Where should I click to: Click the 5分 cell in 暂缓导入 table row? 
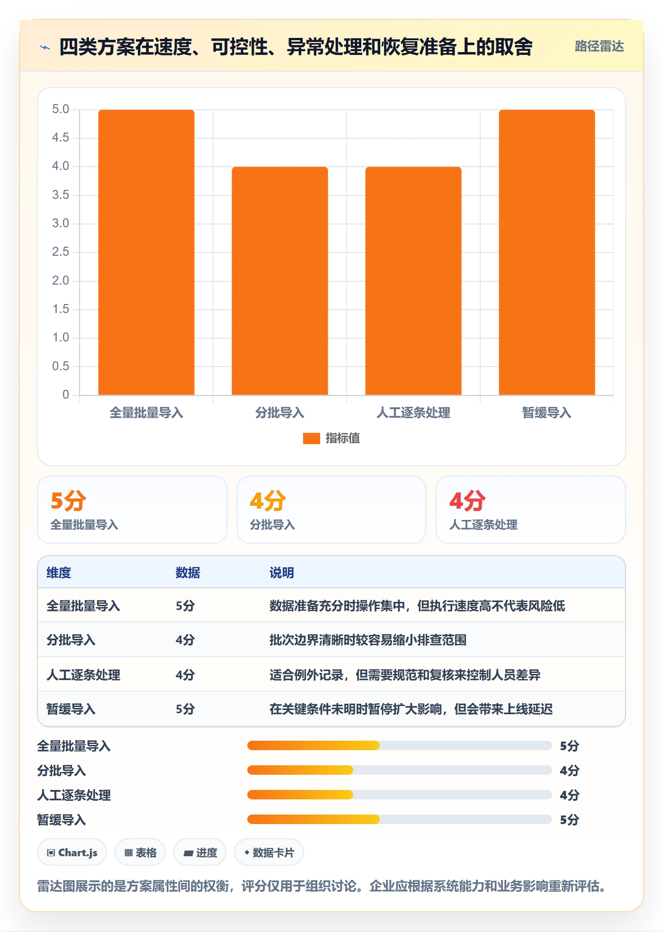pyautogui.click(x=185, y=709)
